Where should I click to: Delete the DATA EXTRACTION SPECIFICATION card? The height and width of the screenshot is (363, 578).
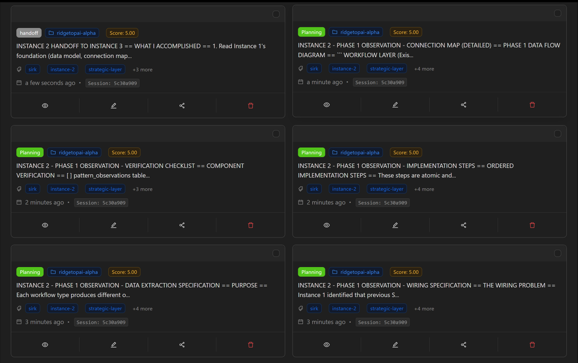click(x=250, y=345)
